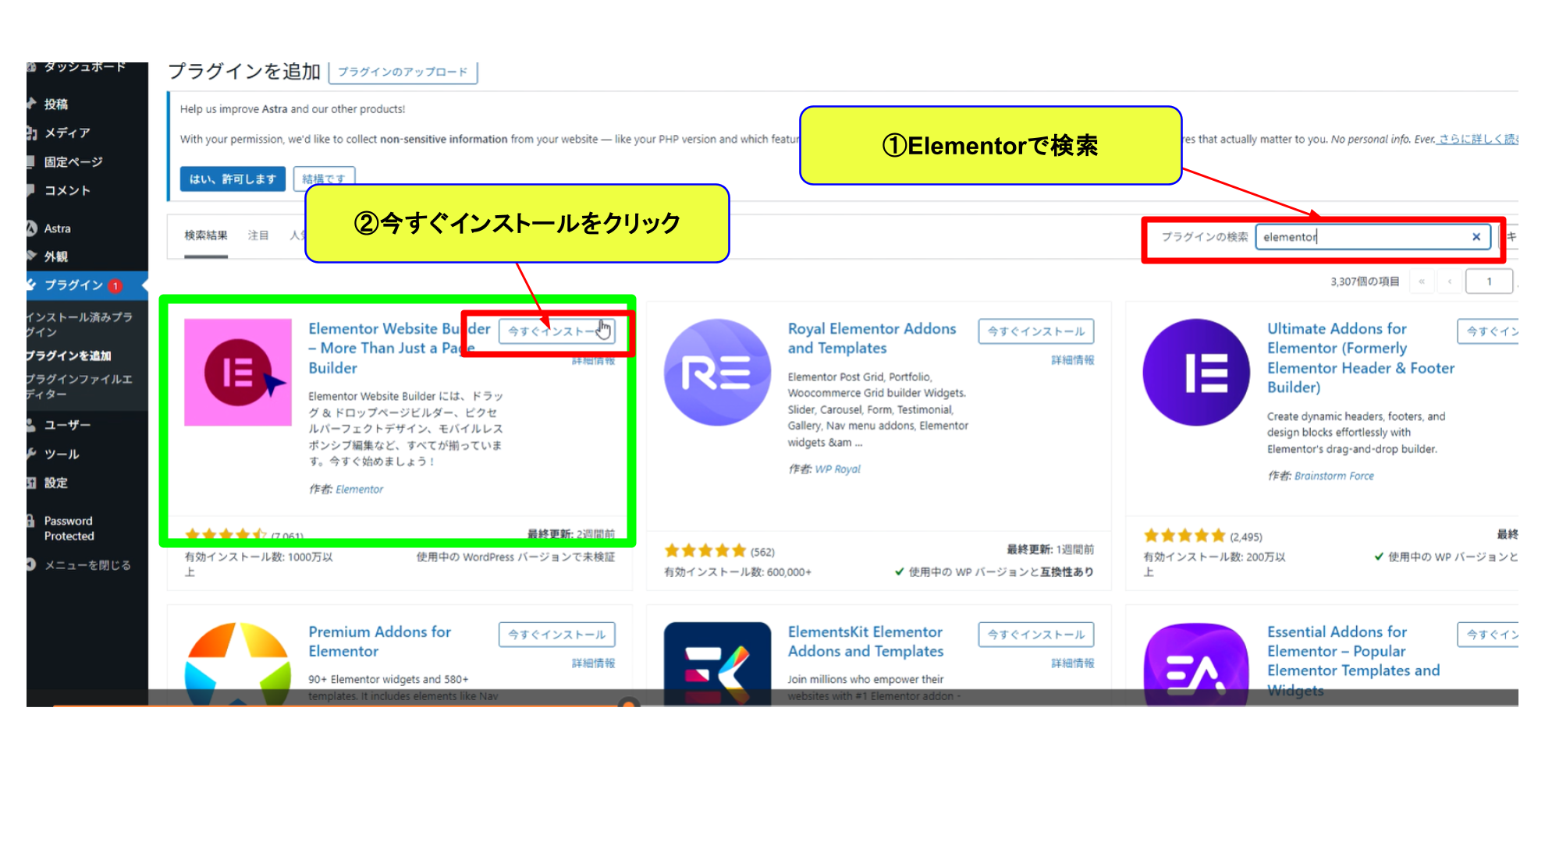
Task: Click the Elementor Website Builder thumbnail
Action: click(238, 373)
